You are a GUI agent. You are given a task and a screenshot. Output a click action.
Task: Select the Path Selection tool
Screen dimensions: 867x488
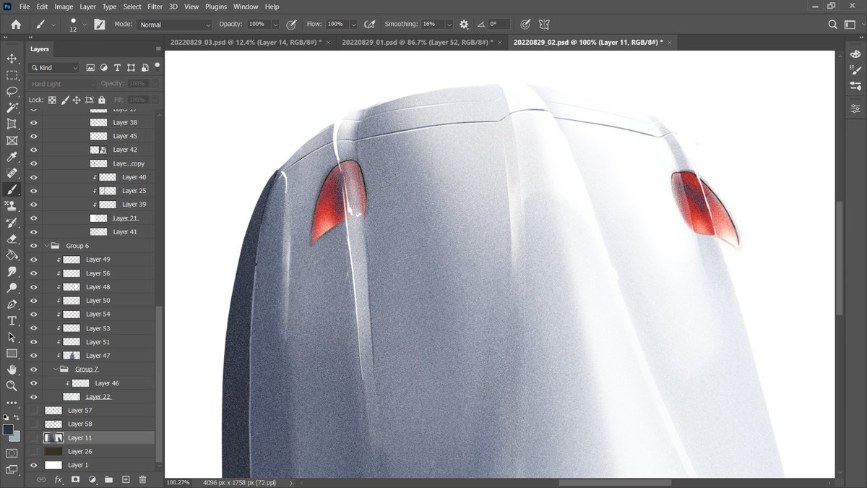pos(12,337)
